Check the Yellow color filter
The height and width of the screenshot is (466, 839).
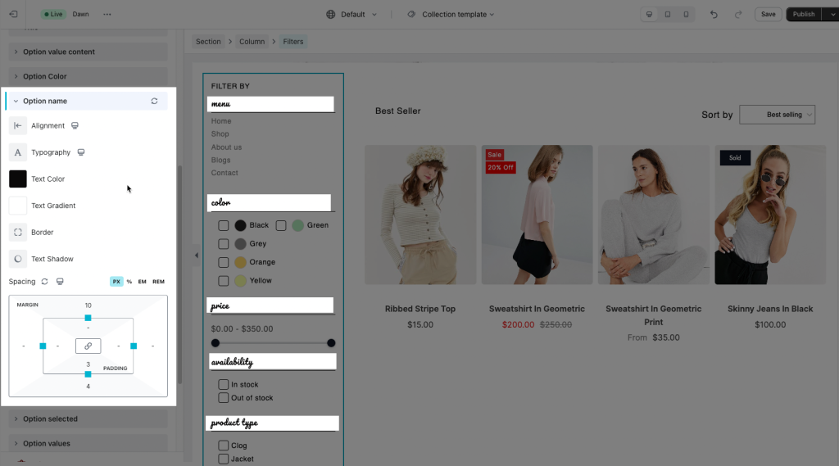(x=223, y=281)
